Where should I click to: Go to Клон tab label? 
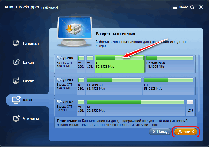tap(27, 100)
